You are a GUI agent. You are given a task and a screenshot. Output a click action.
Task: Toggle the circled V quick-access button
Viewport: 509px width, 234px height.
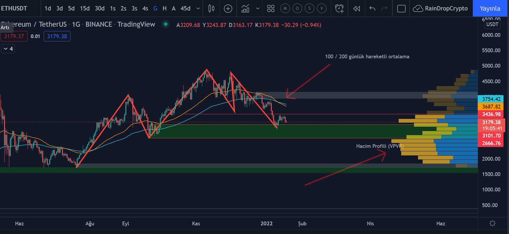[322, 9]
